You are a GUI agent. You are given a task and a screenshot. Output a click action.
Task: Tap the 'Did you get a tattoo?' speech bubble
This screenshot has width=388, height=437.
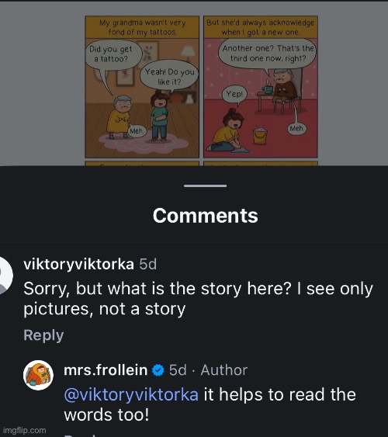click(113, 54)
